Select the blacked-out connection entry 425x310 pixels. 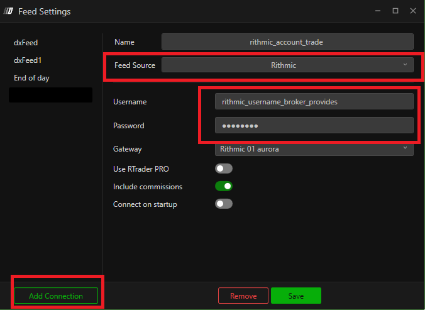[50, 95]
